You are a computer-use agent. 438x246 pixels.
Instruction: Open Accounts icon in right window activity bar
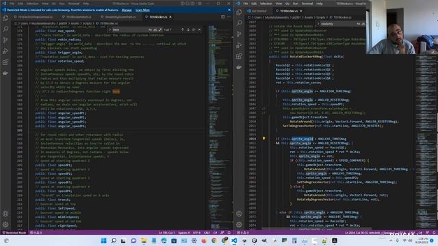(239, 214)
